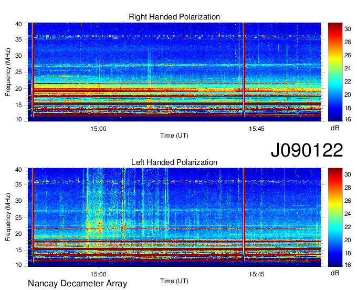The width and height of the screenshot is (357, 290).
Task: Click the dB label under the left-handed plot's color bar
Action: point(335,273)
